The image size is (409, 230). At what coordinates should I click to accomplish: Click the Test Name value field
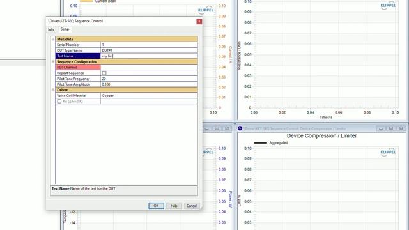point(149,56)
